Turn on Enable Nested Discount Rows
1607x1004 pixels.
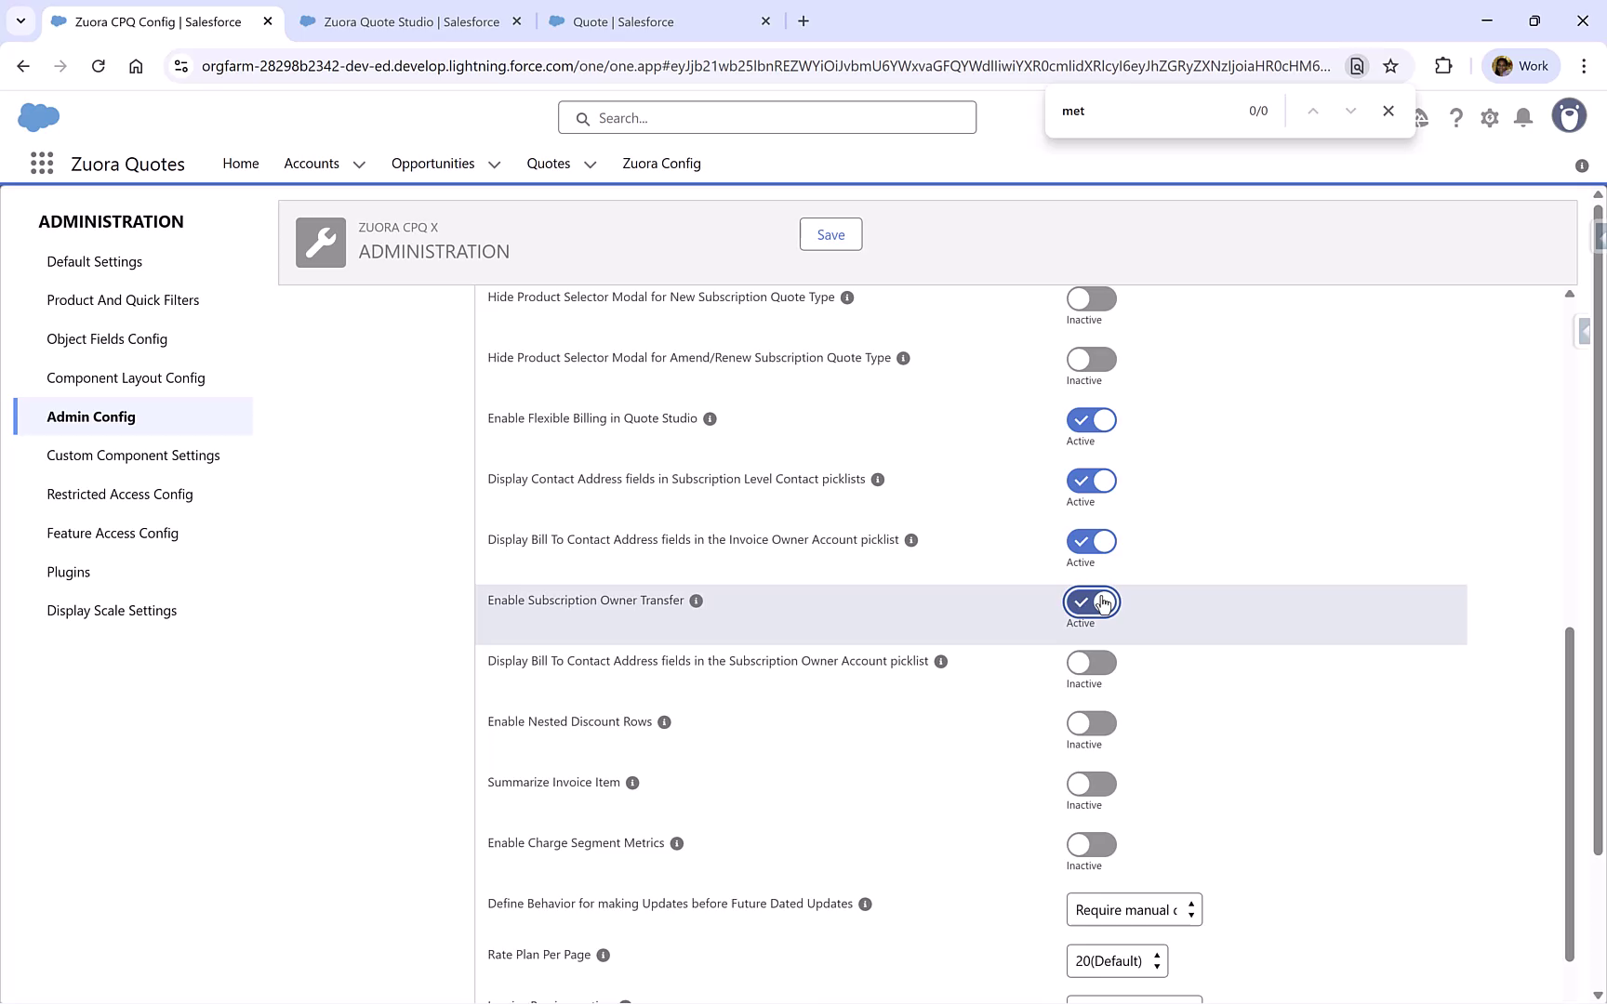click(1090, 723)
